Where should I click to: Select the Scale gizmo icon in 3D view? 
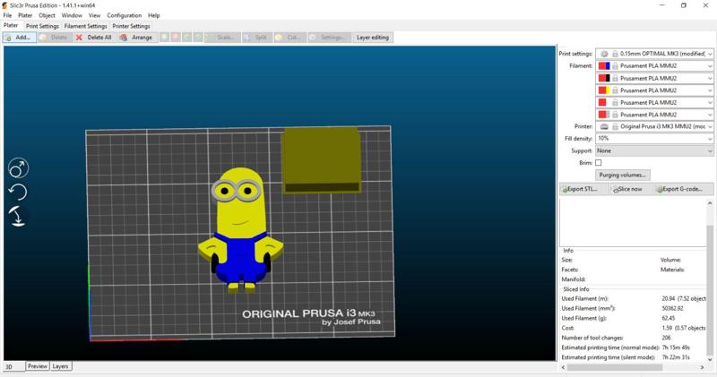(18, 168)
